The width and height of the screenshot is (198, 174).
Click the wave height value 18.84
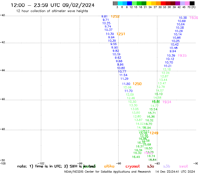153,160
